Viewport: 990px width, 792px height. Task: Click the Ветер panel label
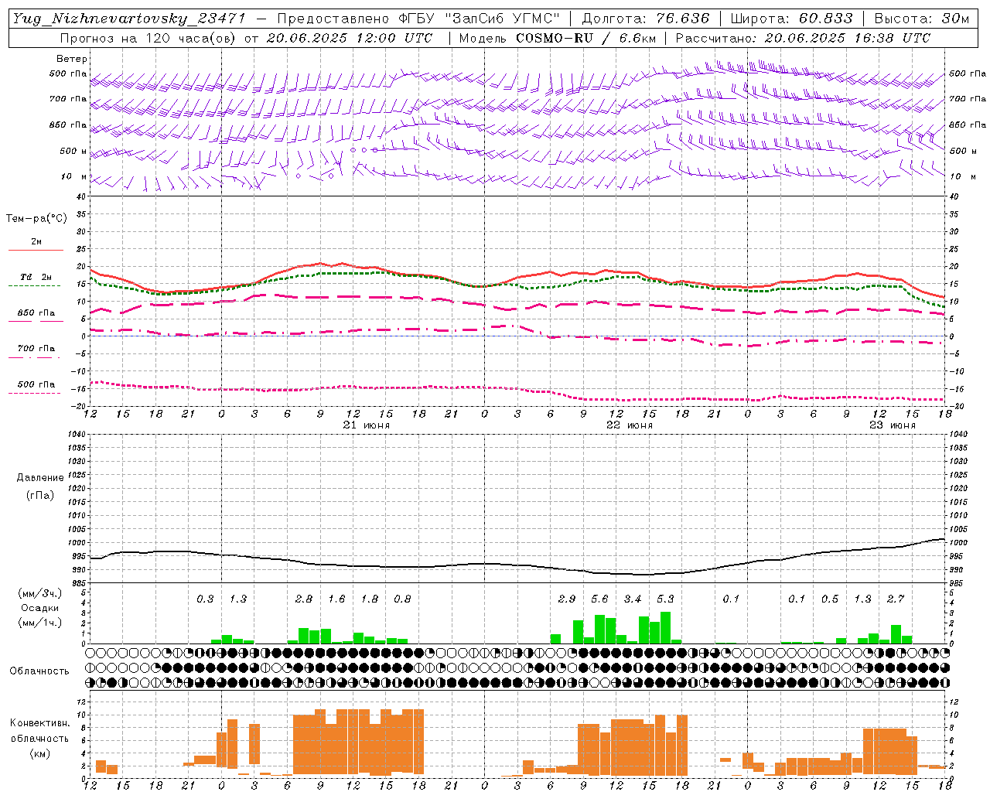click(x=72, y=59)
